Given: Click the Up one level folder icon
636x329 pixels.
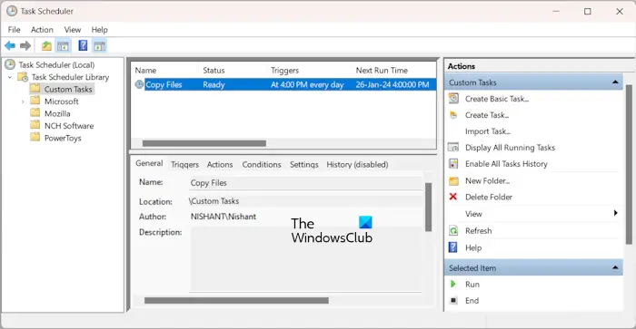Looking at the screenshot, I should click(46, 45).
